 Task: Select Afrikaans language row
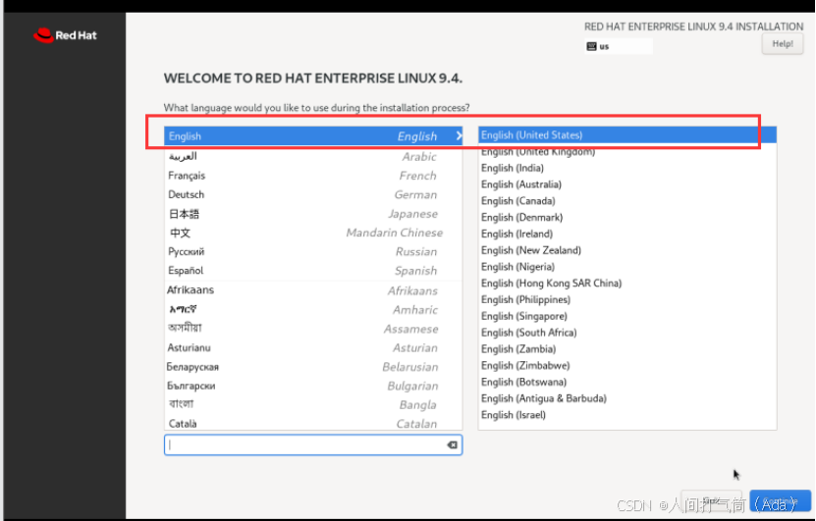pos(313,290)
